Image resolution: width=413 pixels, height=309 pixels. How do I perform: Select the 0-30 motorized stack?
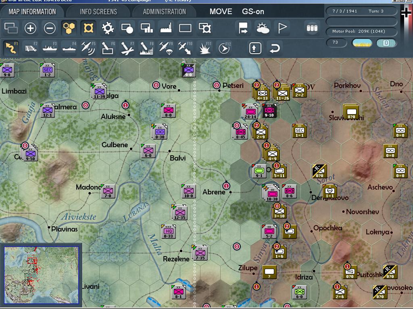[160, 132]
